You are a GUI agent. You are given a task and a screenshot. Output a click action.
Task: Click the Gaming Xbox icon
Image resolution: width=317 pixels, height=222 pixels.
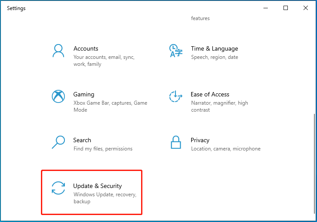pyautogui.click(x=58, y=96)
